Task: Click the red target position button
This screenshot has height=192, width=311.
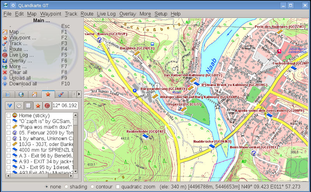Action: tap(47, 106)
